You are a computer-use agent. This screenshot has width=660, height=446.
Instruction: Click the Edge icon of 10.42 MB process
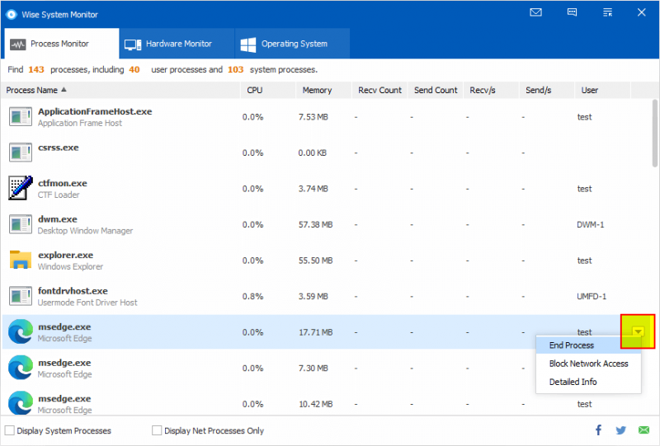click(20, 402)
